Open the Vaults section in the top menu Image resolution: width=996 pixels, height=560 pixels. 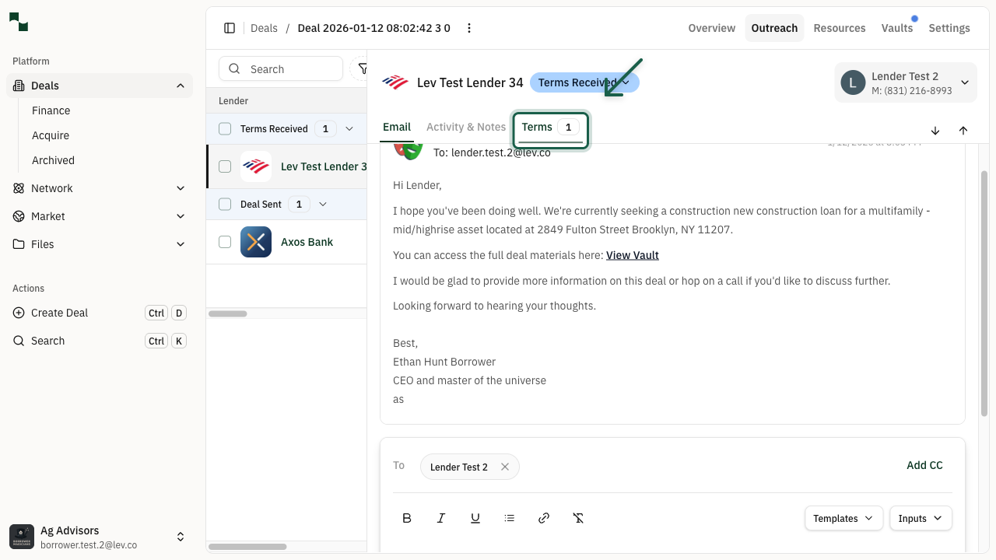coord(896,28)
